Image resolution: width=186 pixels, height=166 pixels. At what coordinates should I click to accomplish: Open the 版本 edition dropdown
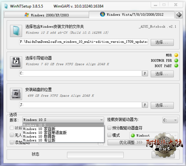click(63, 120)
